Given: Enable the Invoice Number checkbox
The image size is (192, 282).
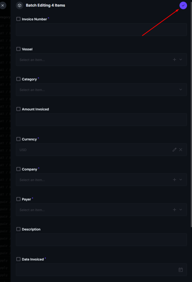Looking at the screenshot, I should tap(18, 19).
